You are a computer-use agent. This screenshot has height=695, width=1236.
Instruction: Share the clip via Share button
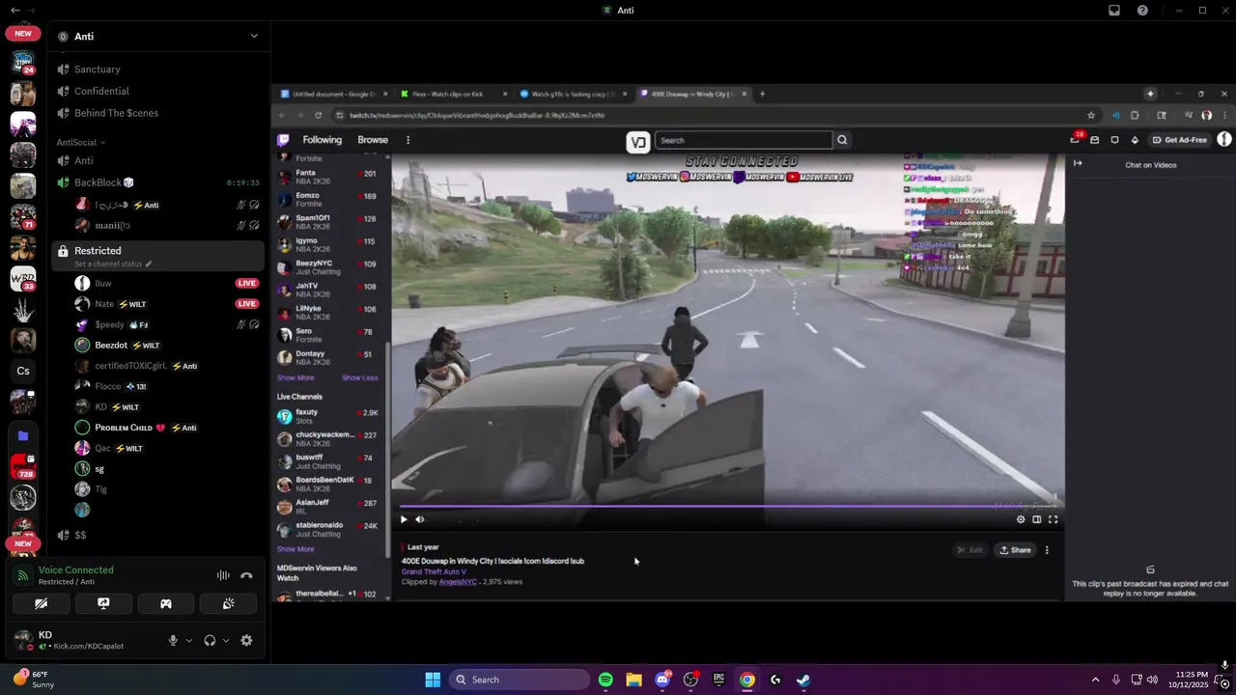pyautogui.click(x=1015, y=550)
